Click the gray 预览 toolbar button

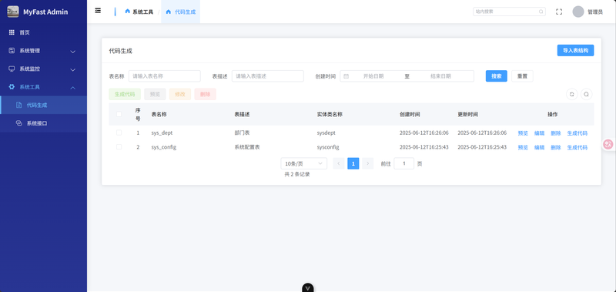tap(155, 94)
